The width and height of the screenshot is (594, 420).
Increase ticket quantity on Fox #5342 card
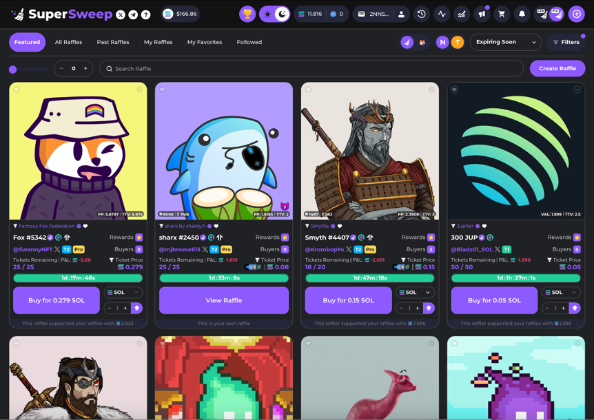tap(125, 308)
